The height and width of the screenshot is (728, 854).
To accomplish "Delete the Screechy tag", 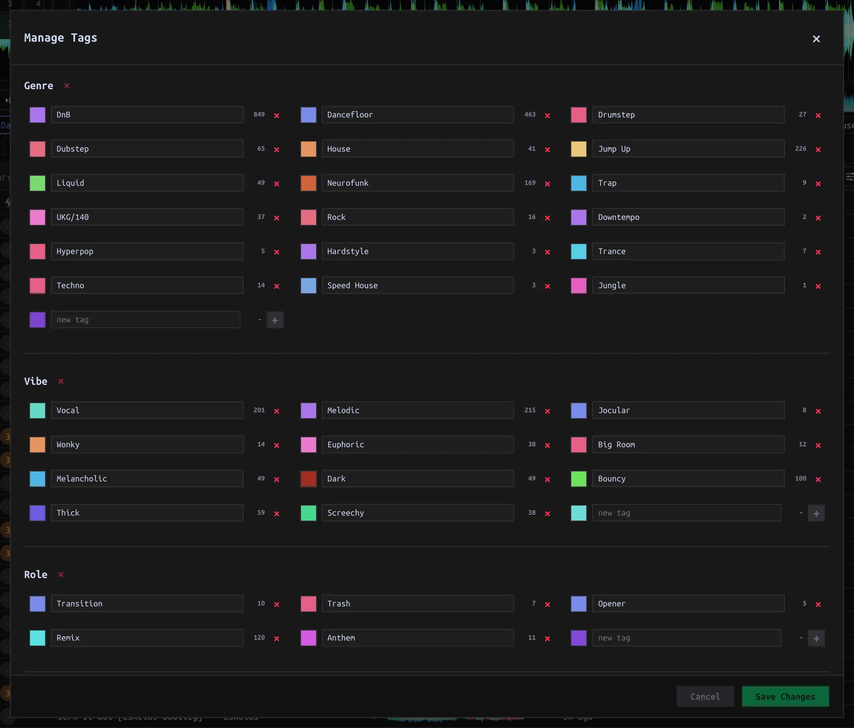I will pyautogui.click(x=548, y=514).
